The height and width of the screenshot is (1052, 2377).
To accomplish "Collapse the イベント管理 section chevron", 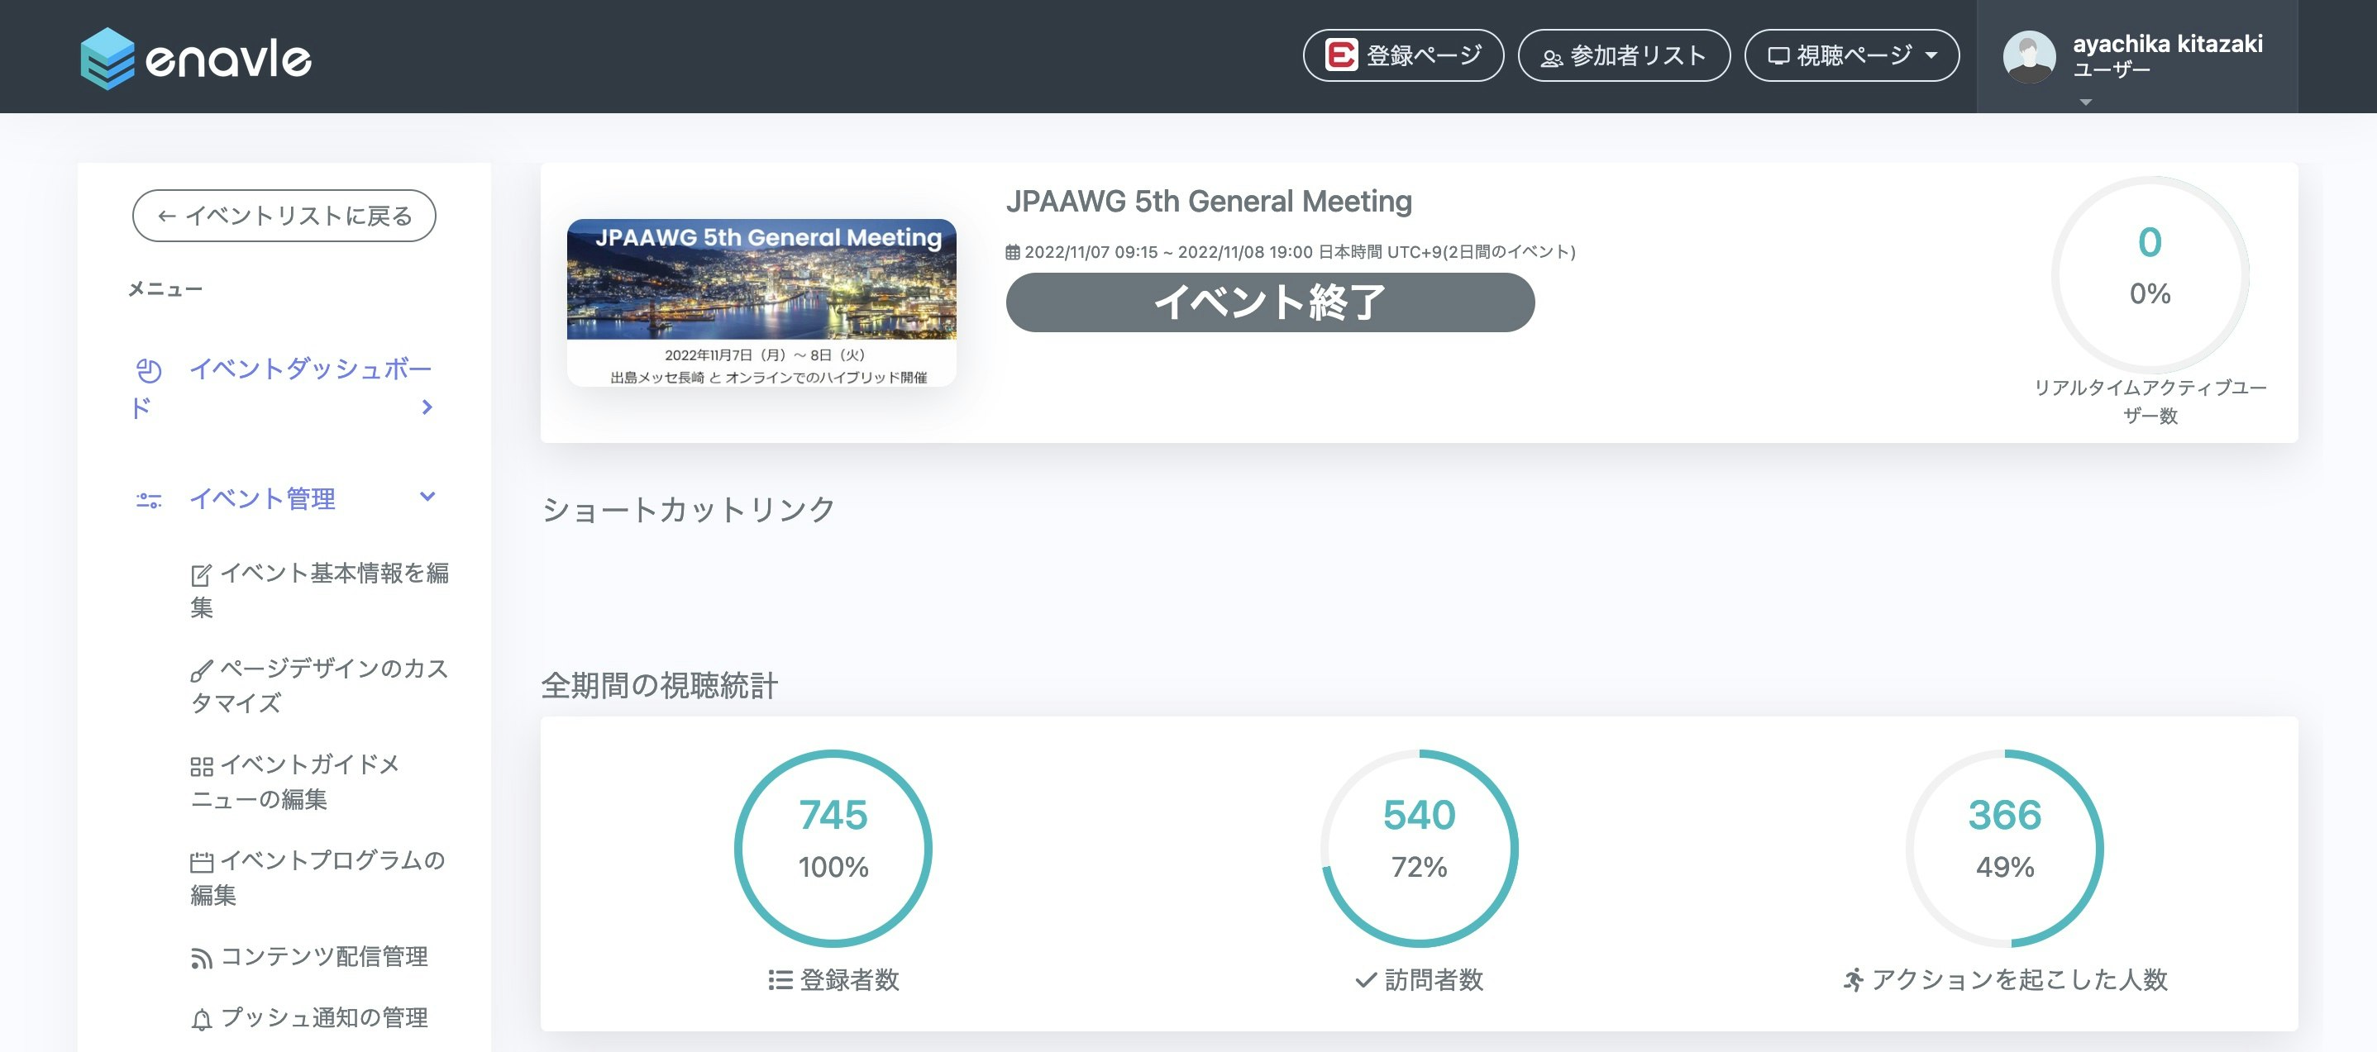I will pyautogui.click(x=427, y=497).
